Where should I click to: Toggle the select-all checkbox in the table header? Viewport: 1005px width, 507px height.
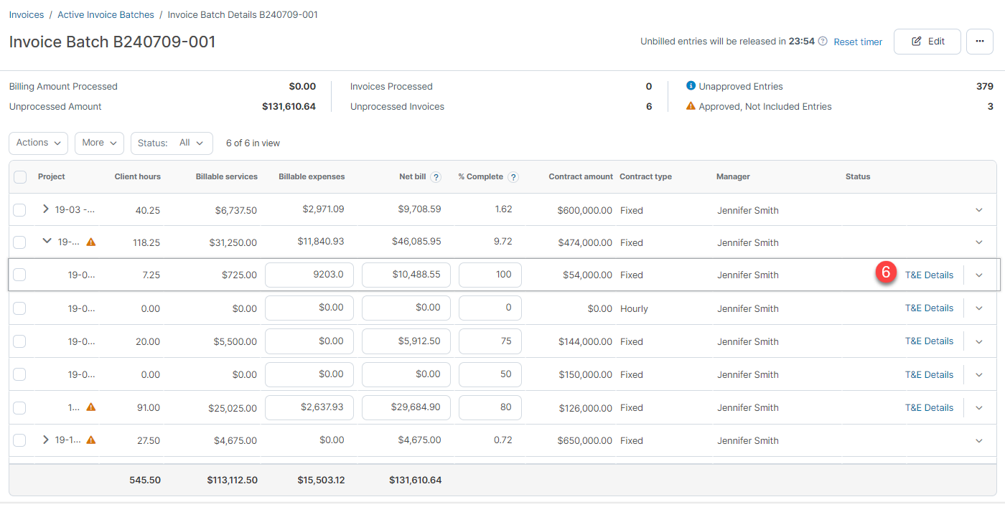click(x=20, y=177)
